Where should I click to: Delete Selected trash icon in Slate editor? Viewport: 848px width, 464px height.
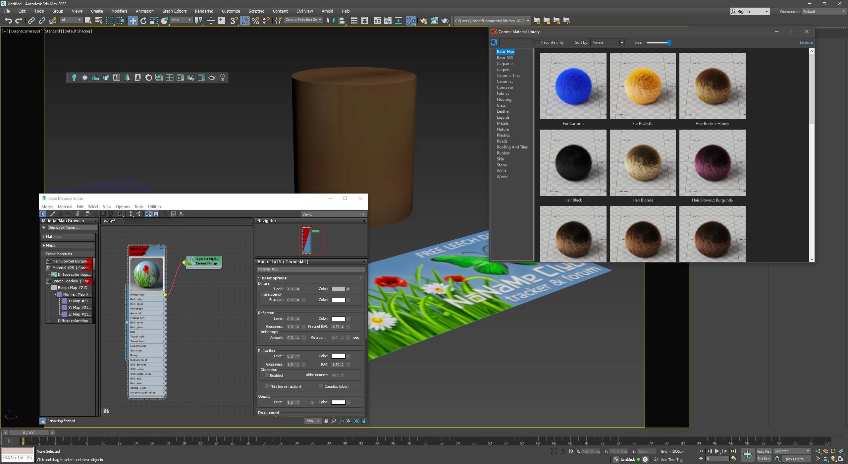click(x=78, y=214)
